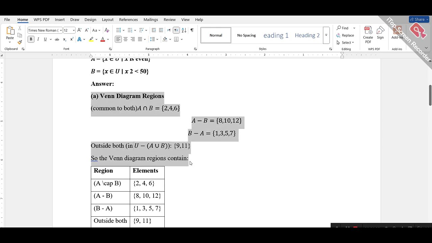This screenshot has width=432, height=243.
Task: Apply the No Spacing style
Action: [246, 35]
